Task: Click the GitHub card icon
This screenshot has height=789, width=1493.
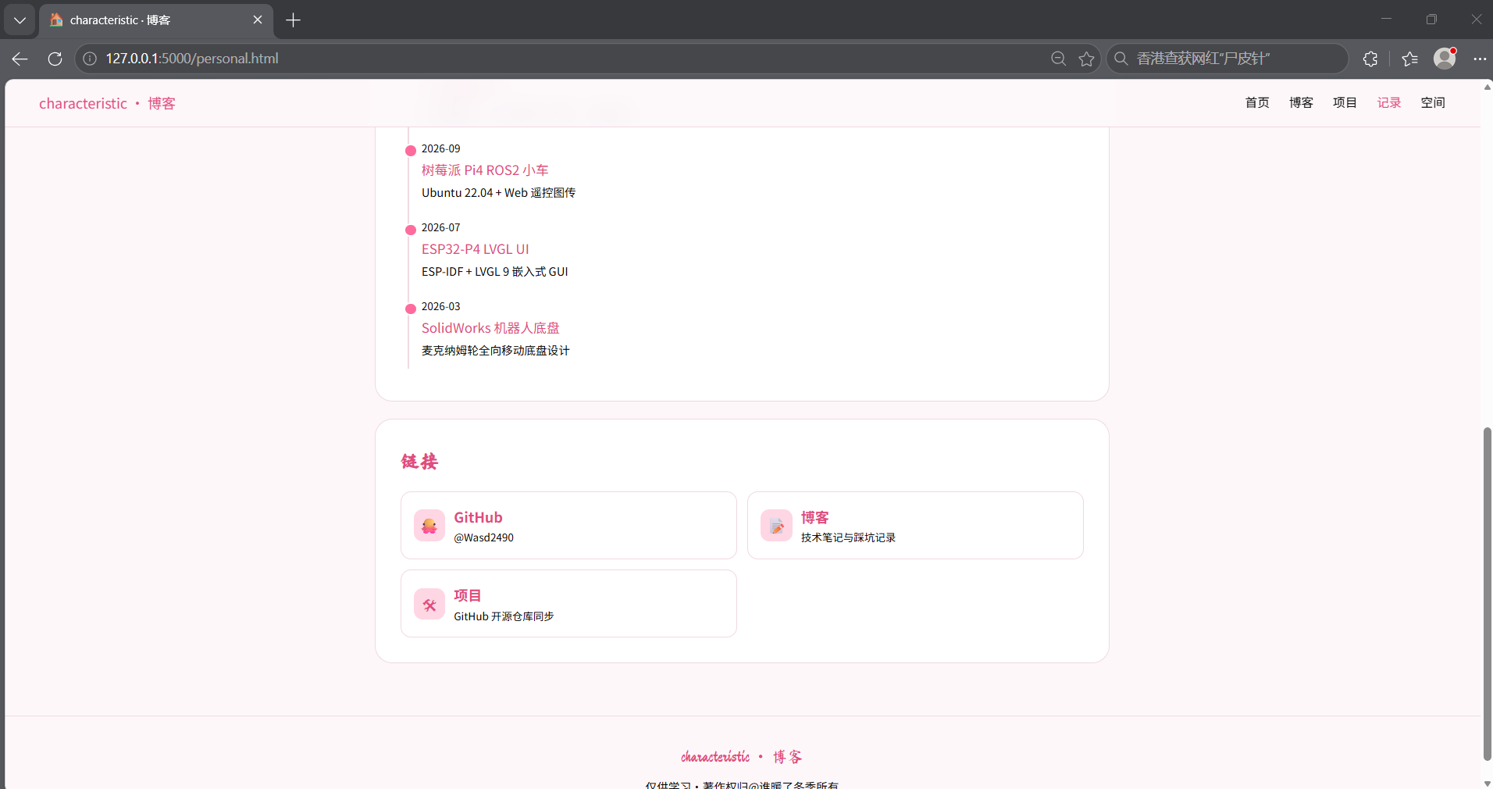Action: point(429,526)
